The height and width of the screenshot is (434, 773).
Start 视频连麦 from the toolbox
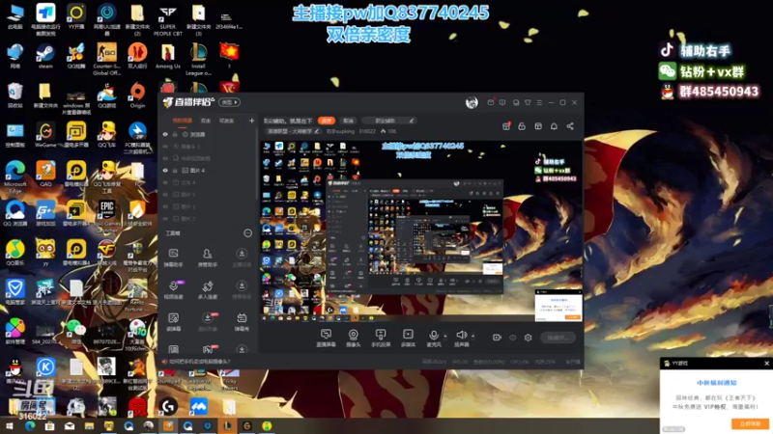point(174,290)
